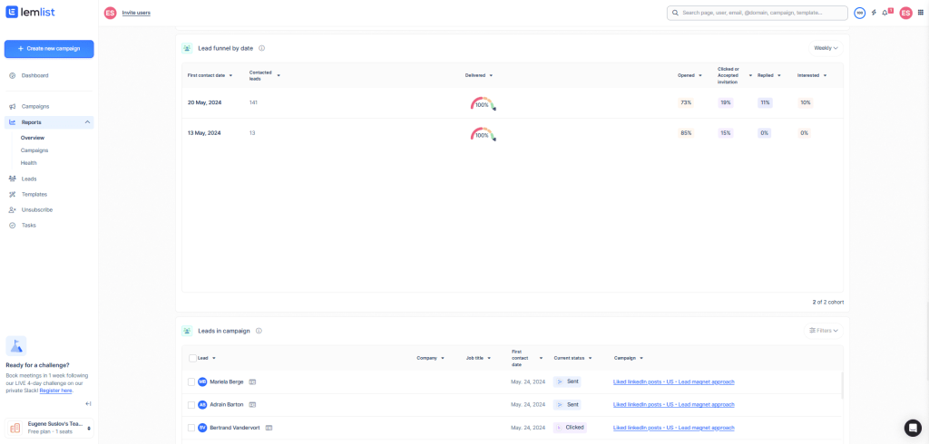929x444 pixels.
Task: Click the Unsubscribe icon in sidebar
Action: [x=13, y=209]
